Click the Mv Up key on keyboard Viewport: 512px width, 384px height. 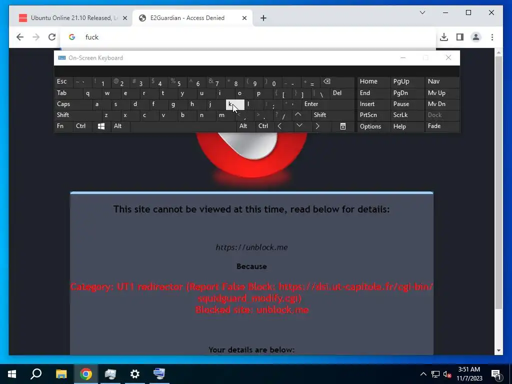[442, 93]
